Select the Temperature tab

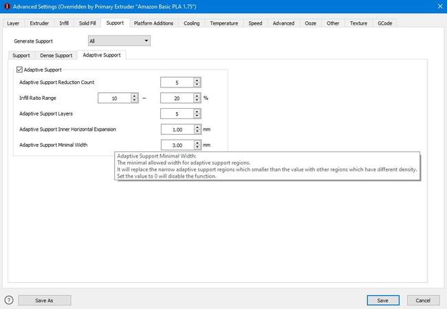pos(224,23)
